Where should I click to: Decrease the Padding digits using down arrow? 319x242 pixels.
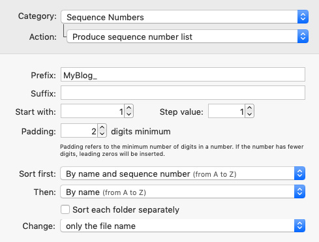102,134
